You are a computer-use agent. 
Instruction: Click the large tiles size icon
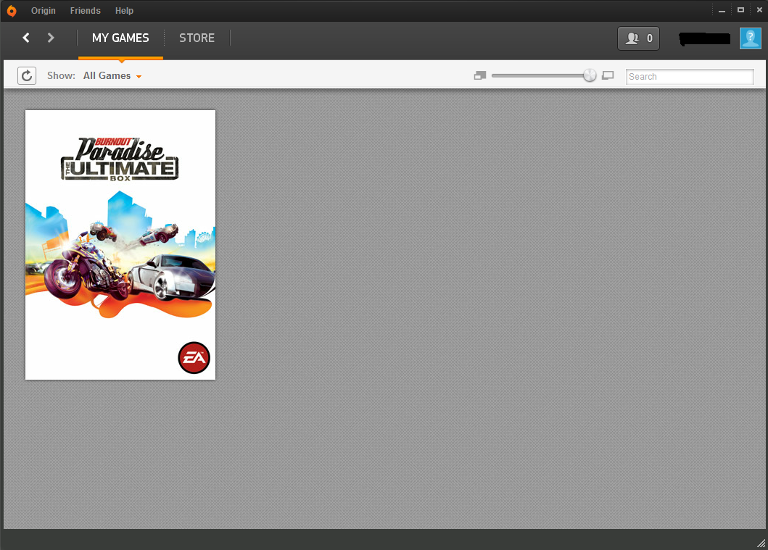point(608,75)
